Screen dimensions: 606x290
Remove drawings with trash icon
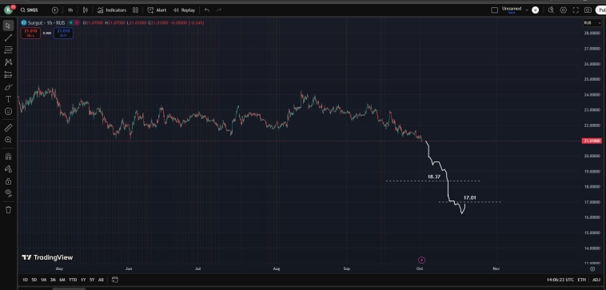(x=8, y=209)
